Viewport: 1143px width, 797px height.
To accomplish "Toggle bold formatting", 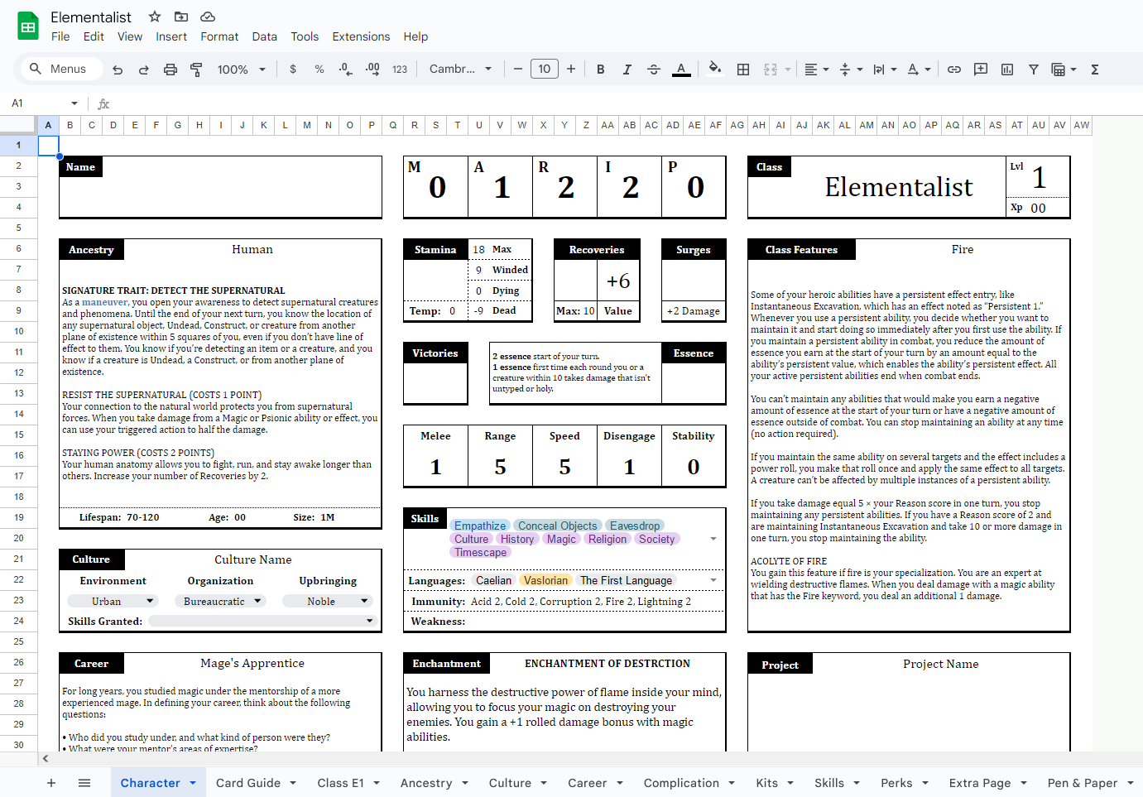I will 601,70.
